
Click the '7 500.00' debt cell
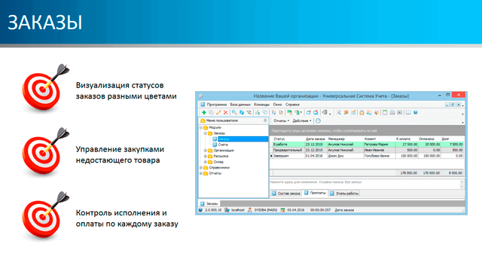coord(452,145)
